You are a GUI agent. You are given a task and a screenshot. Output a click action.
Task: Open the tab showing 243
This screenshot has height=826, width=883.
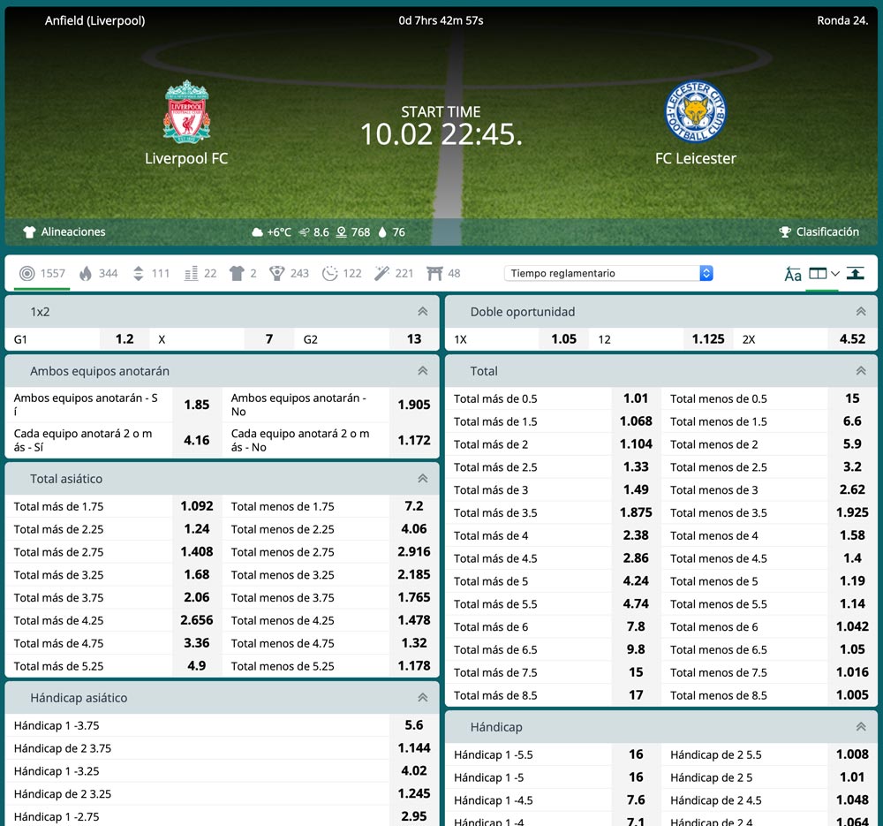coord(289,273)
